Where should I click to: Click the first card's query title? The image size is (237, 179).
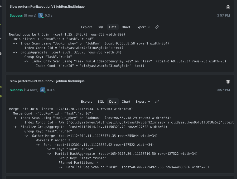47,7
